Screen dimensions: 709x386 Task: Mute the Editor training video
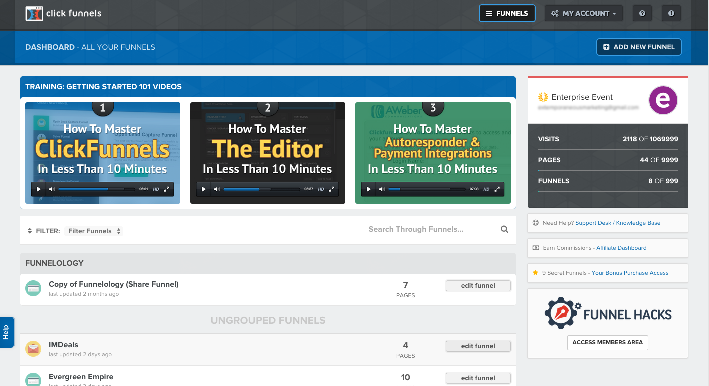(217, 189)
